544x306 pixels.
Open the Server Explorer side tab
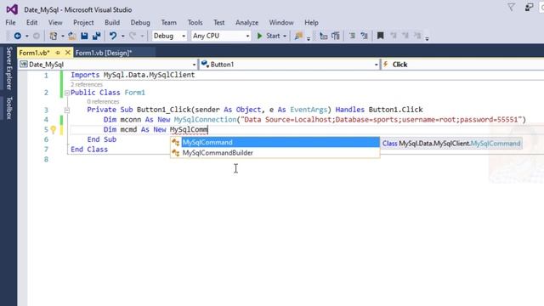point(9,68)
